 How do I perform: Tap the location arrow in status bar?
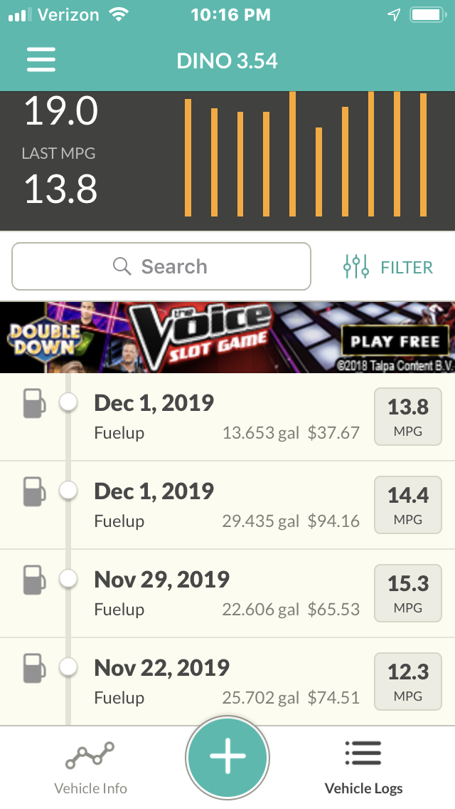(x=394, y=15)
